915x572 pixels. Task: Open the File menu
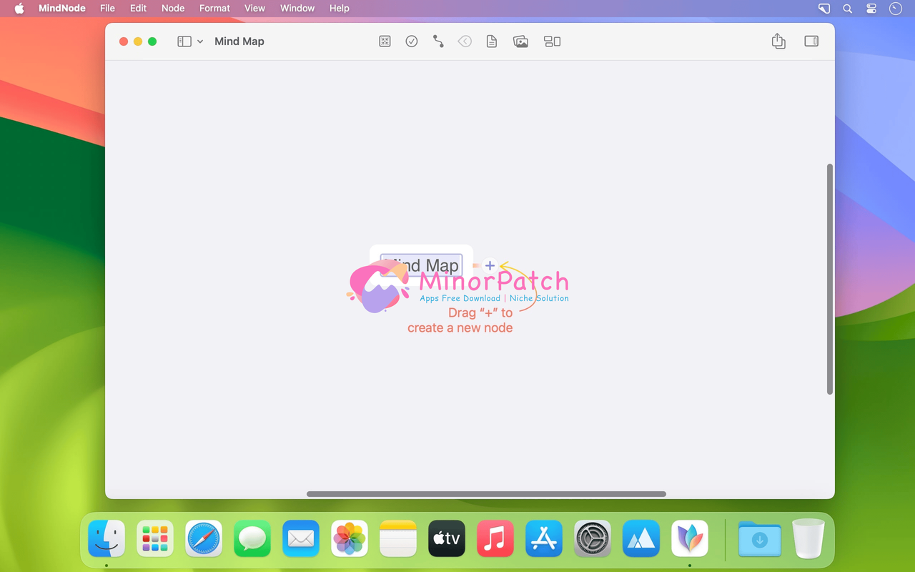point(107,9)
